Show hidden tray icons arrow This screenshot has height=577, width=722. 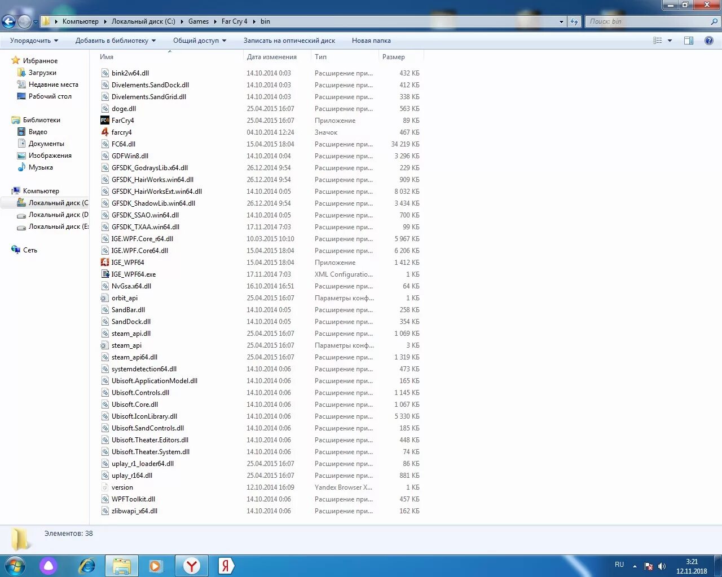pyautogui.click(x=635, y=566)
